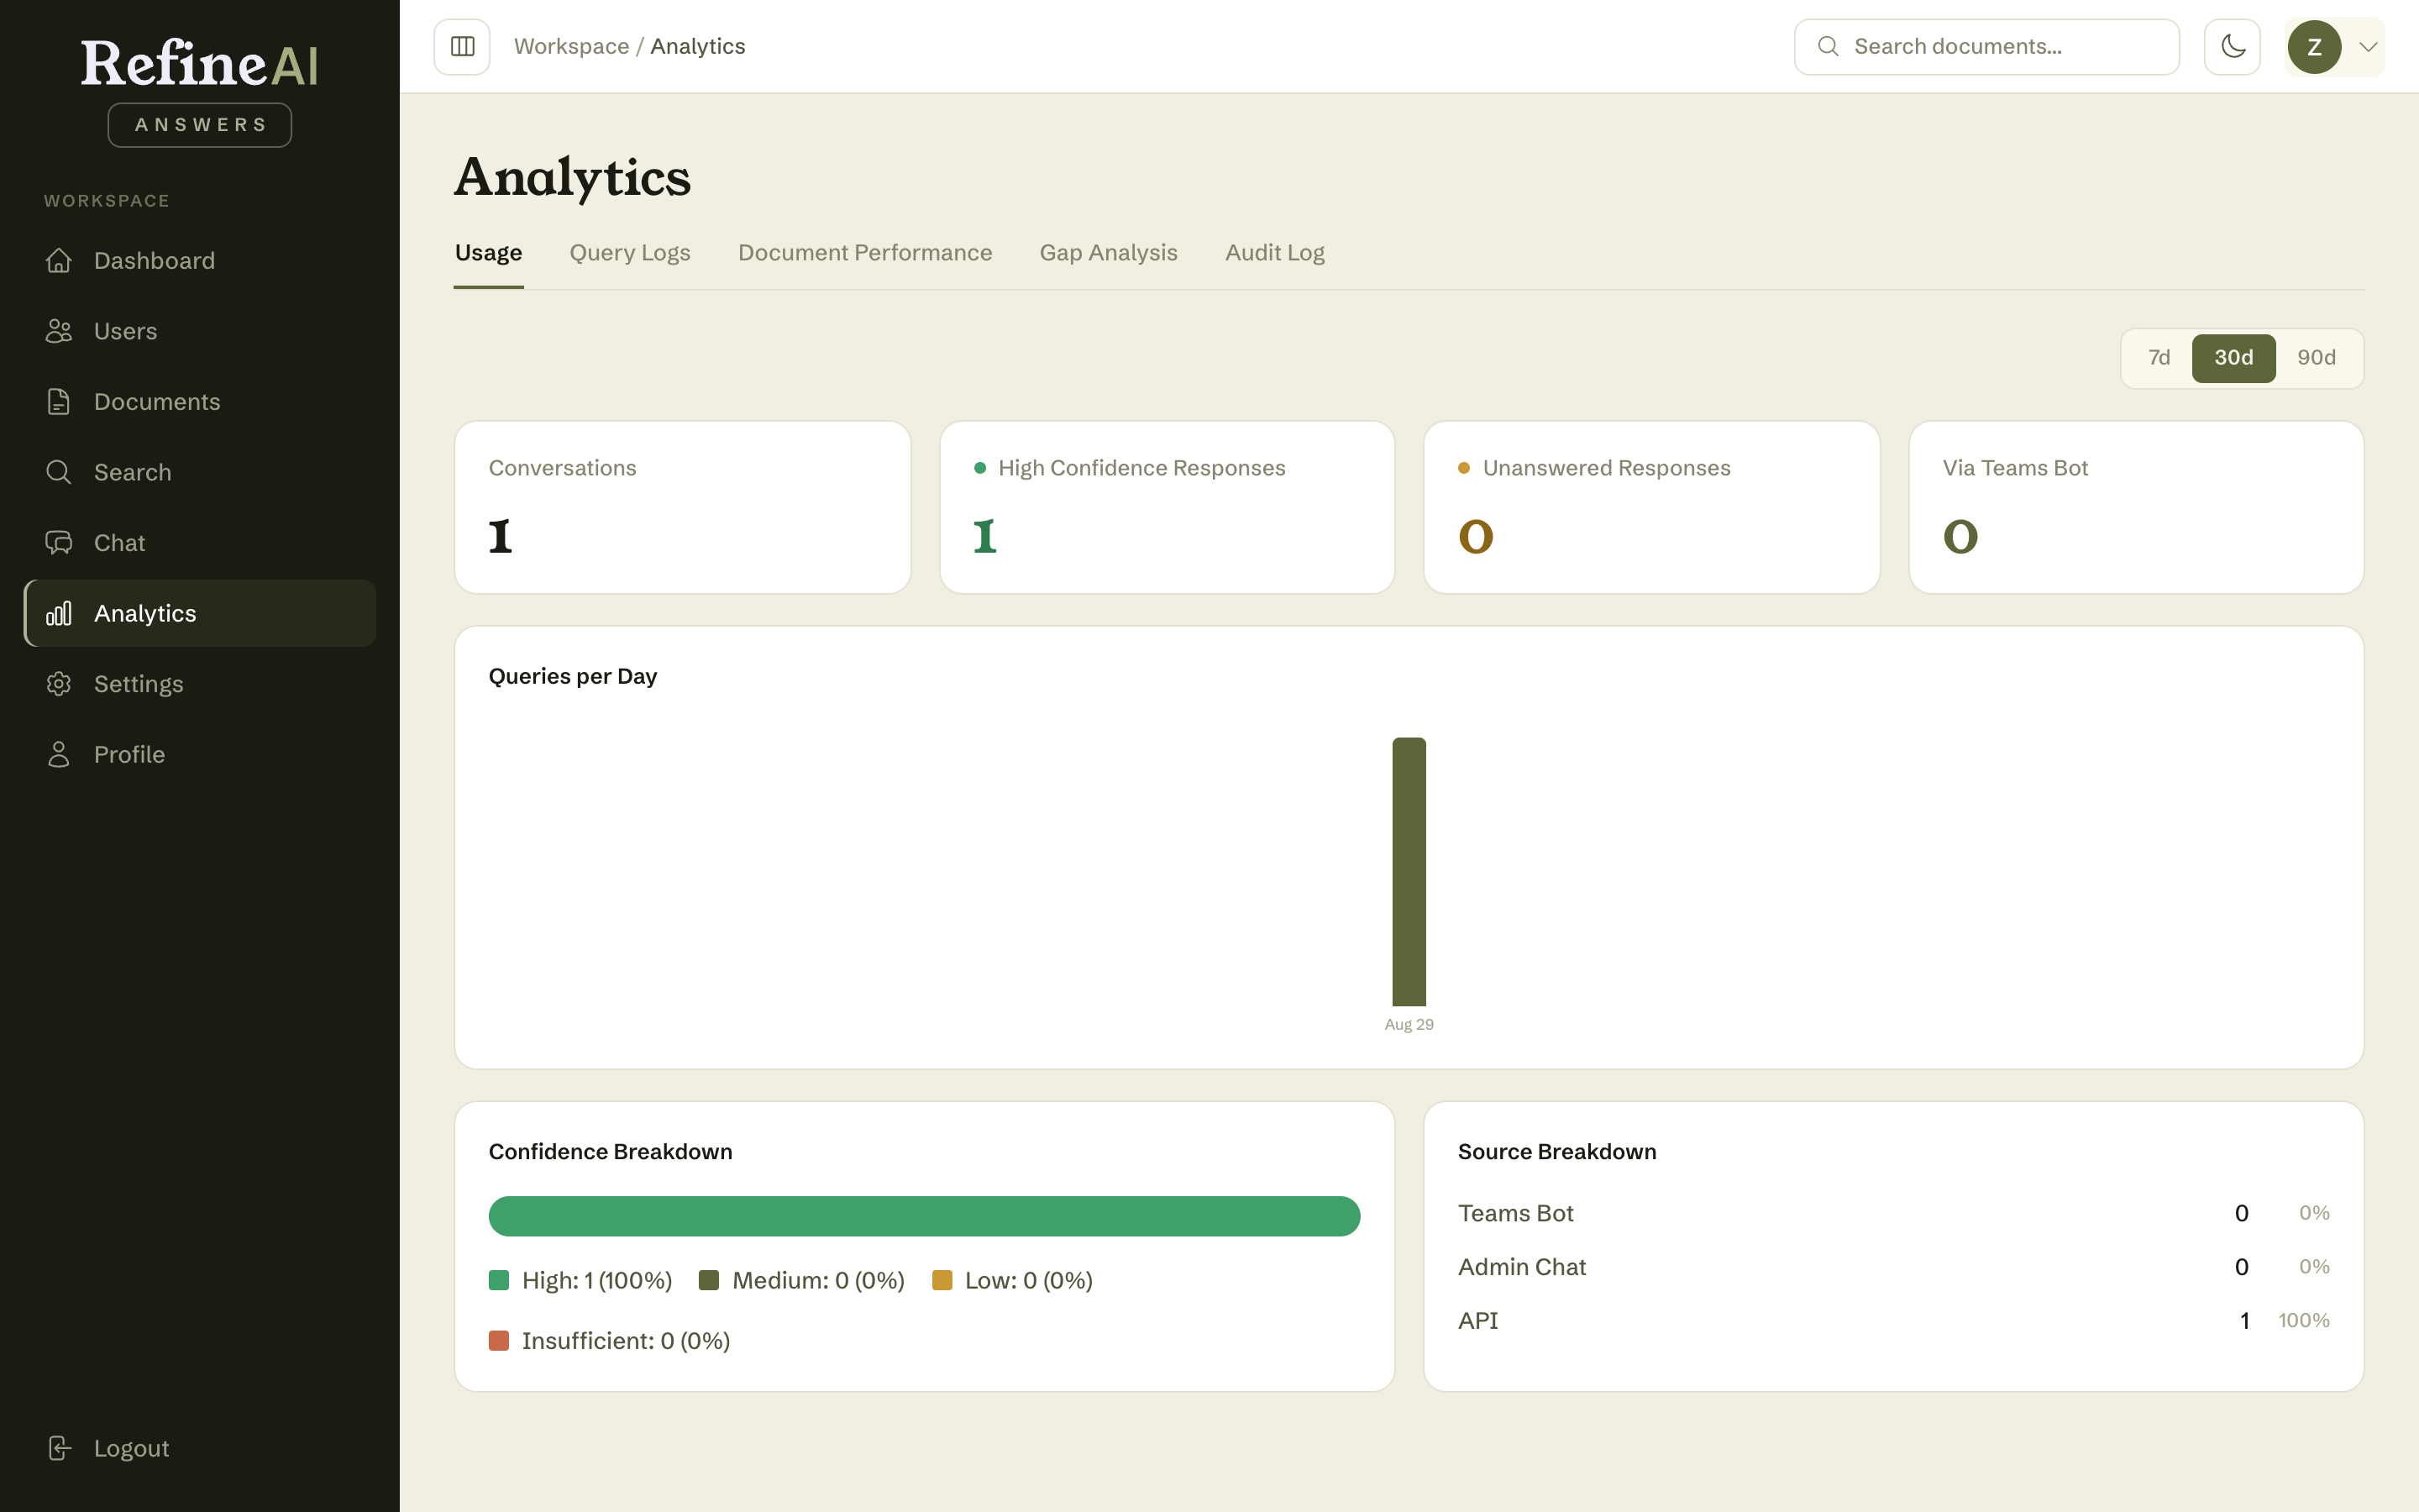The image size is (2419, 1512).
Task: Open the Chat page
Action: pyautogui.click(x=200, y=543)
